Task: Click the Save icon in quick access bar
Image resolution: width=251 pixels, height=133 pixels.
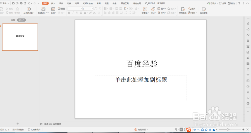Action: point(13,3)
